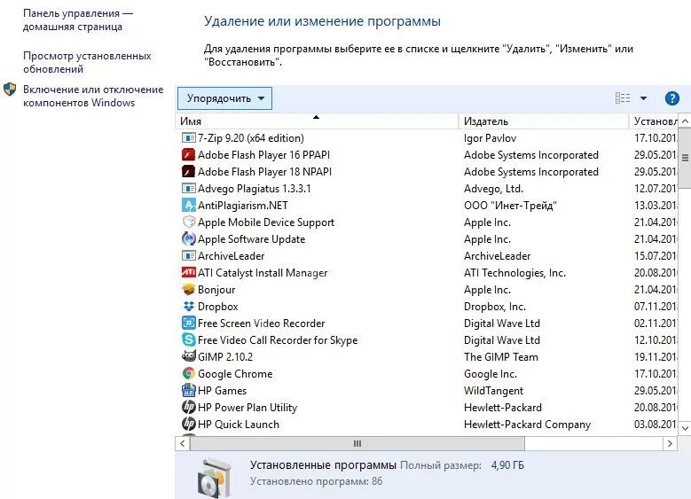
Task: Select Free Screen Video Recorder entry
Action: pyautogui.click(x=261, y=323)
